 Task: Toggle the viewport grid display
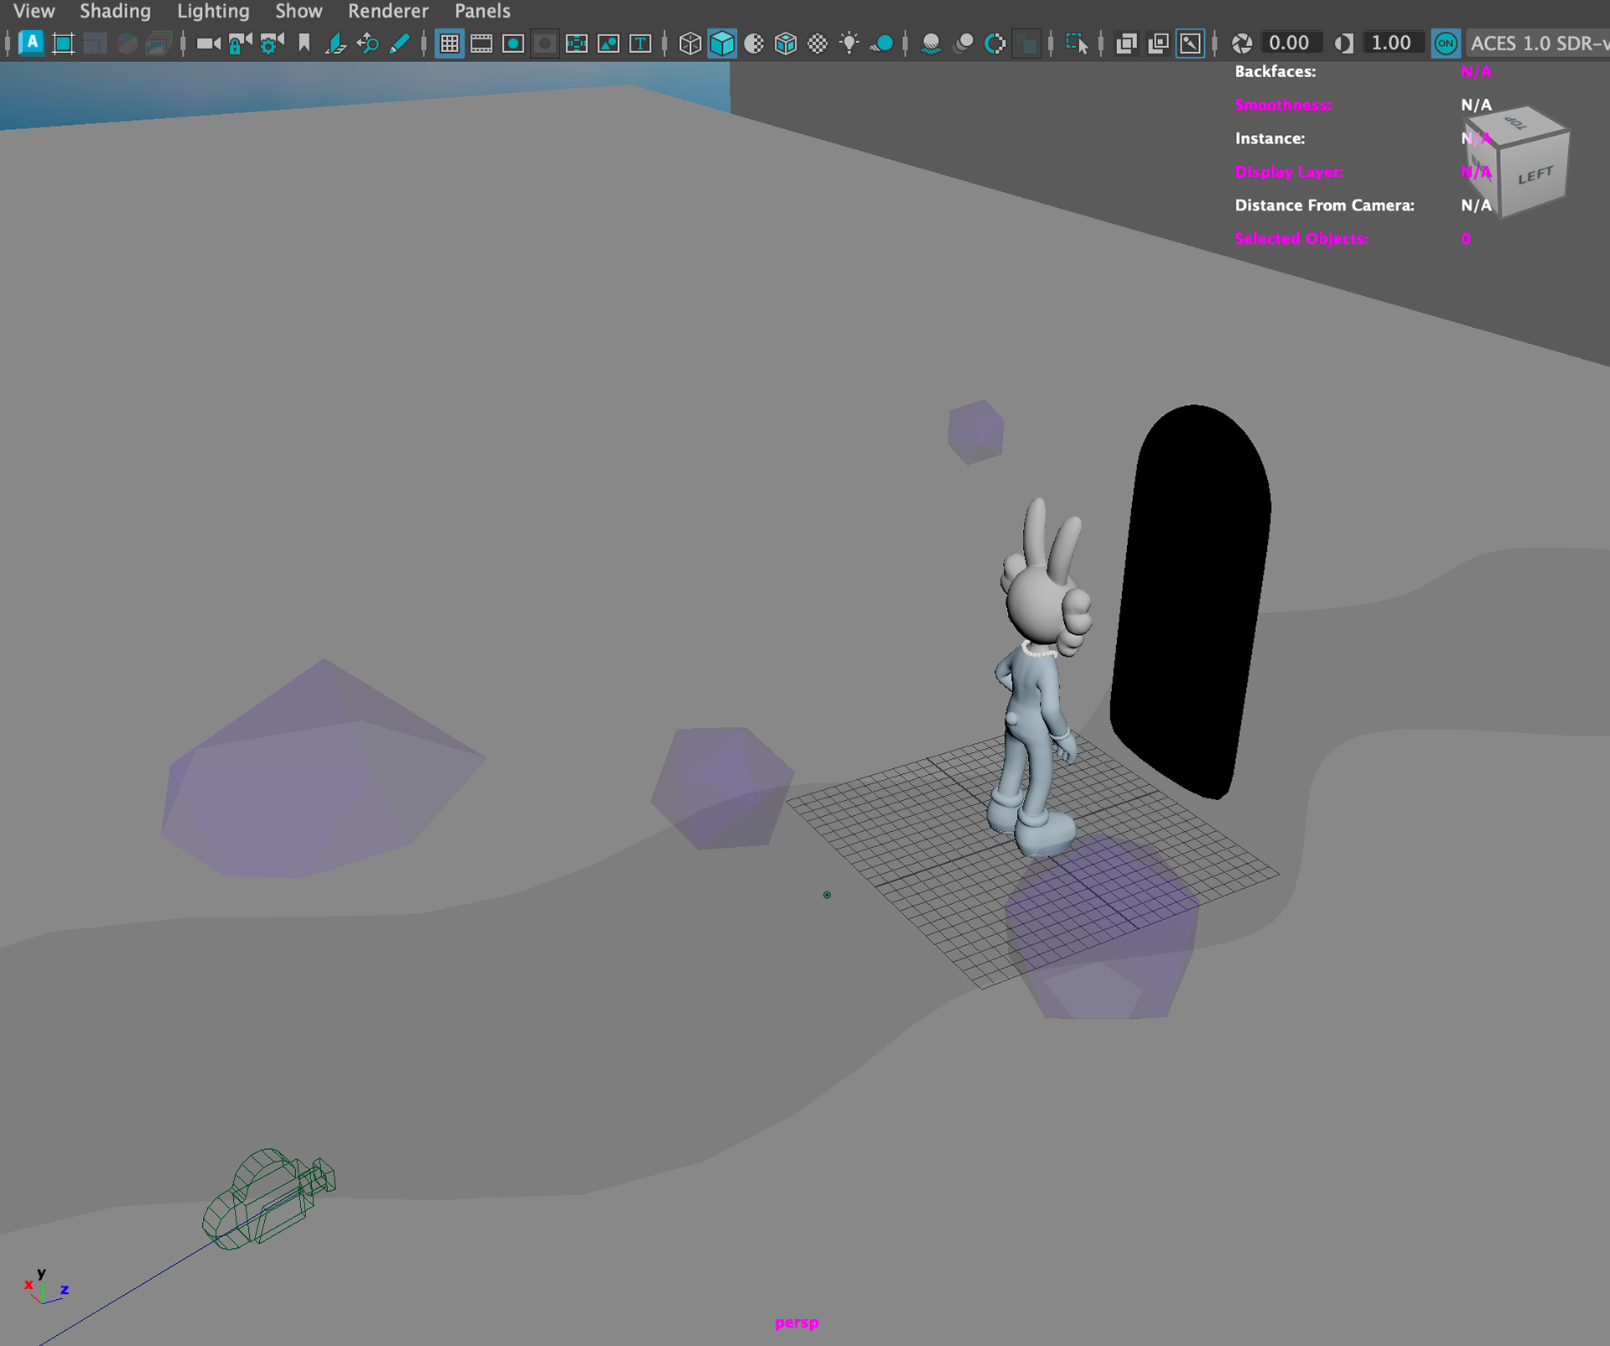click(x=449, y=44)
